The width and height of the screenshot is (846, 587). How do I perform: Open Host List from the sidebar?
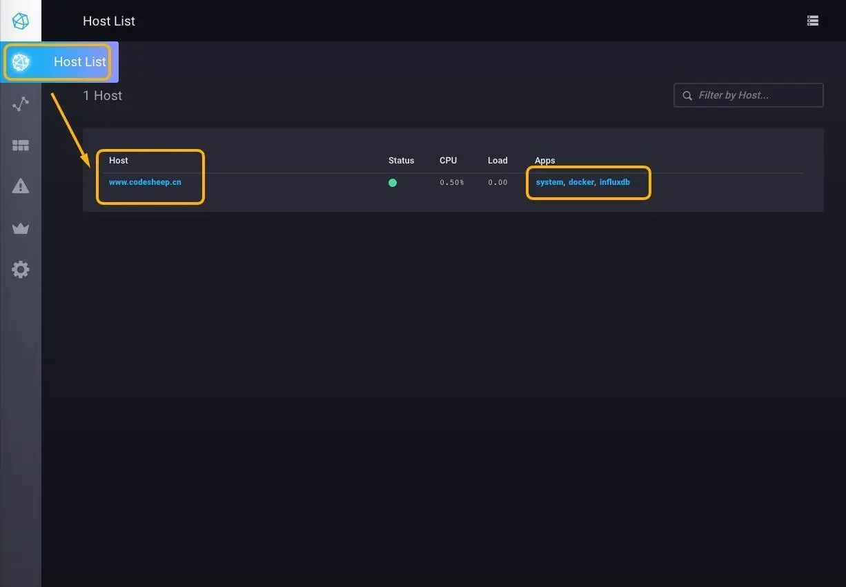coord(59,62)
